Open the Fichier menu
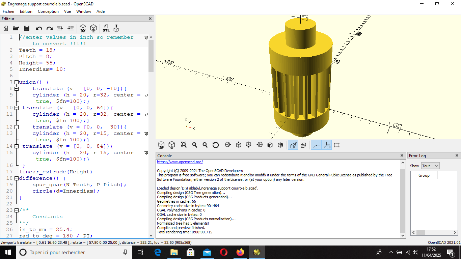 click(x=9, y=11)
